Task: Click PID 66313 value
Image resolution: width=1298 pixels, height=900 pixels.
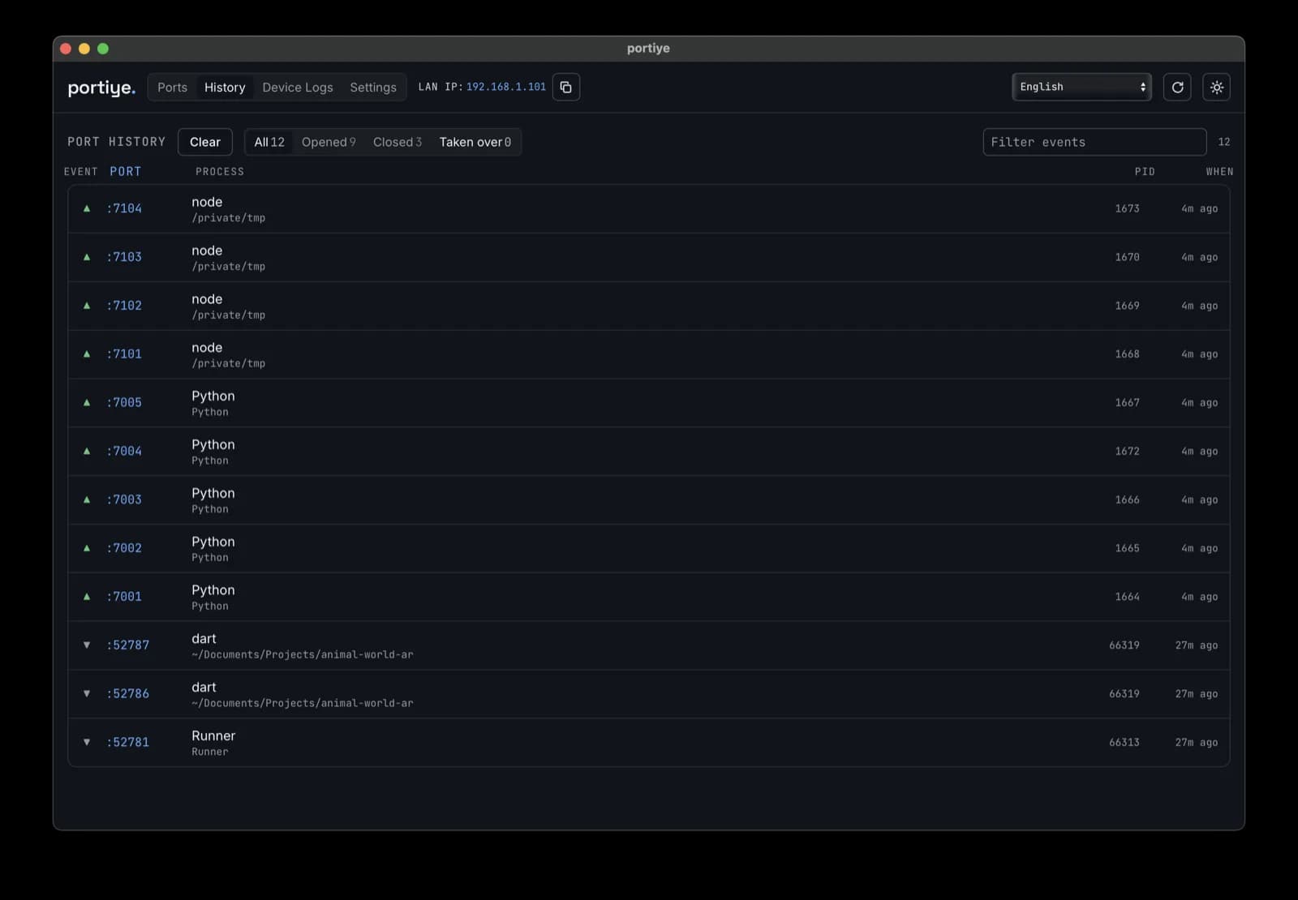Action: pyautogui.click(x=1124, y=742)
